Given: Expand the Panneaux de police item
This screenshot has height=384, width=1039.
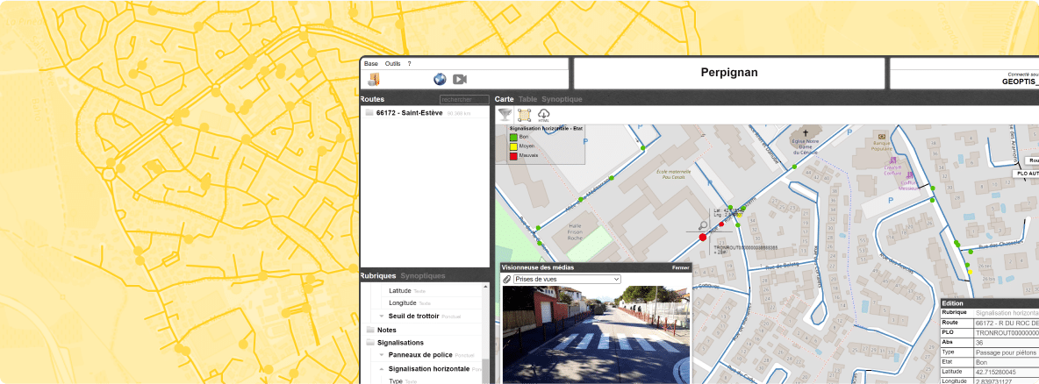Looking at the screenshot, I should click(x=382, y=355).
